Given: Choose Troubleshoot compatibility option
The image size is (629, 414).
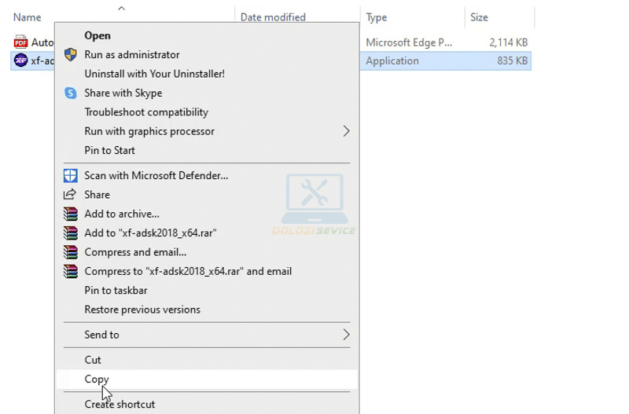Looking at the screenshot, I should coord(146,112).
